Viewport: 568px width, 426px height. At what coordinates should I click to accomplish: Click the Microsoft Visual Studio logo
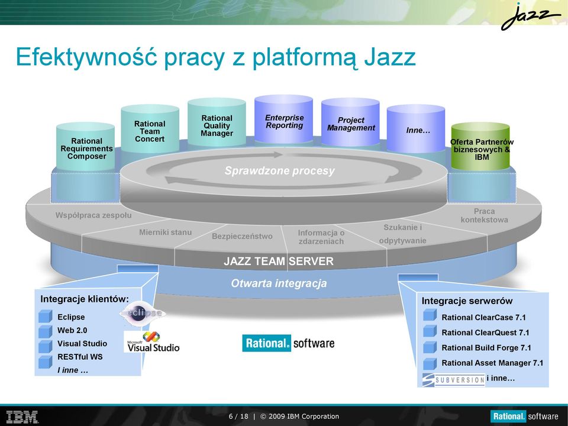point(153,341)
